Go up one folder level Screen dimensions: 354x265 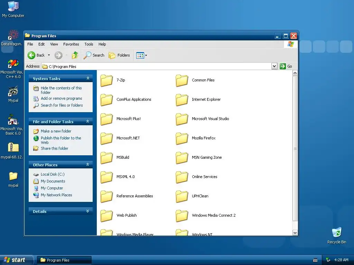point(75,55)
